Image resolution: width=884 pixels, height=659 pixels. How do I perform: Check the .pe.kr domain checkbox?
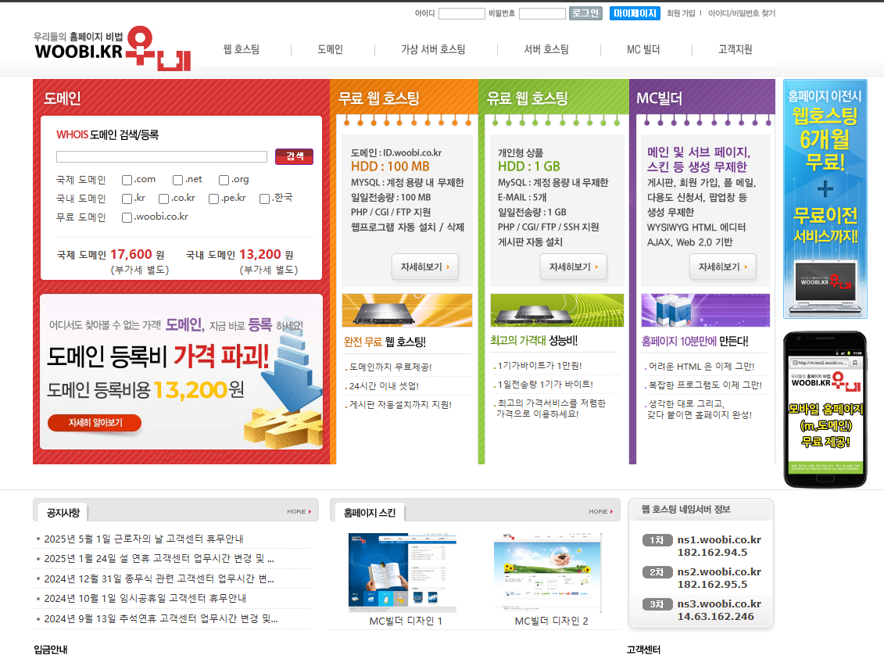[x=213, y=199]
